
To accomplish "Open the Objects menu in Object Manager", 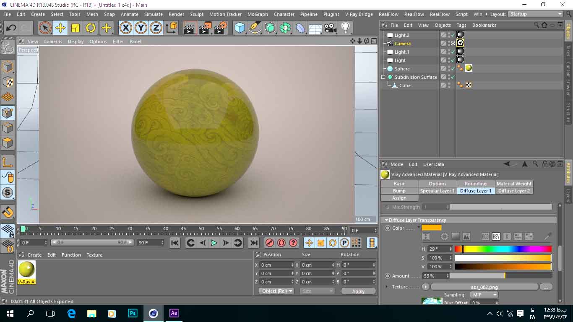I will 443,25.
